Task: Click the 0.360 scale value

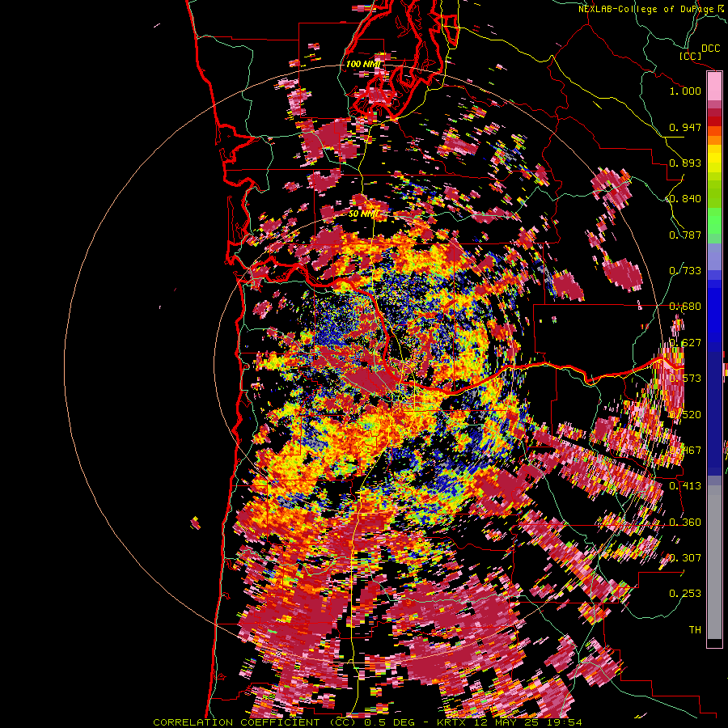Action: (x=685, y=523)
